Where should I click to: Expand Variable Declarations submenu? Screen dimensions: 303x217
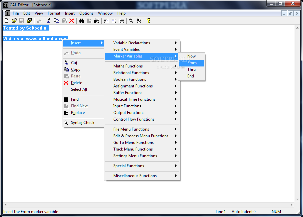pos(142,43)
